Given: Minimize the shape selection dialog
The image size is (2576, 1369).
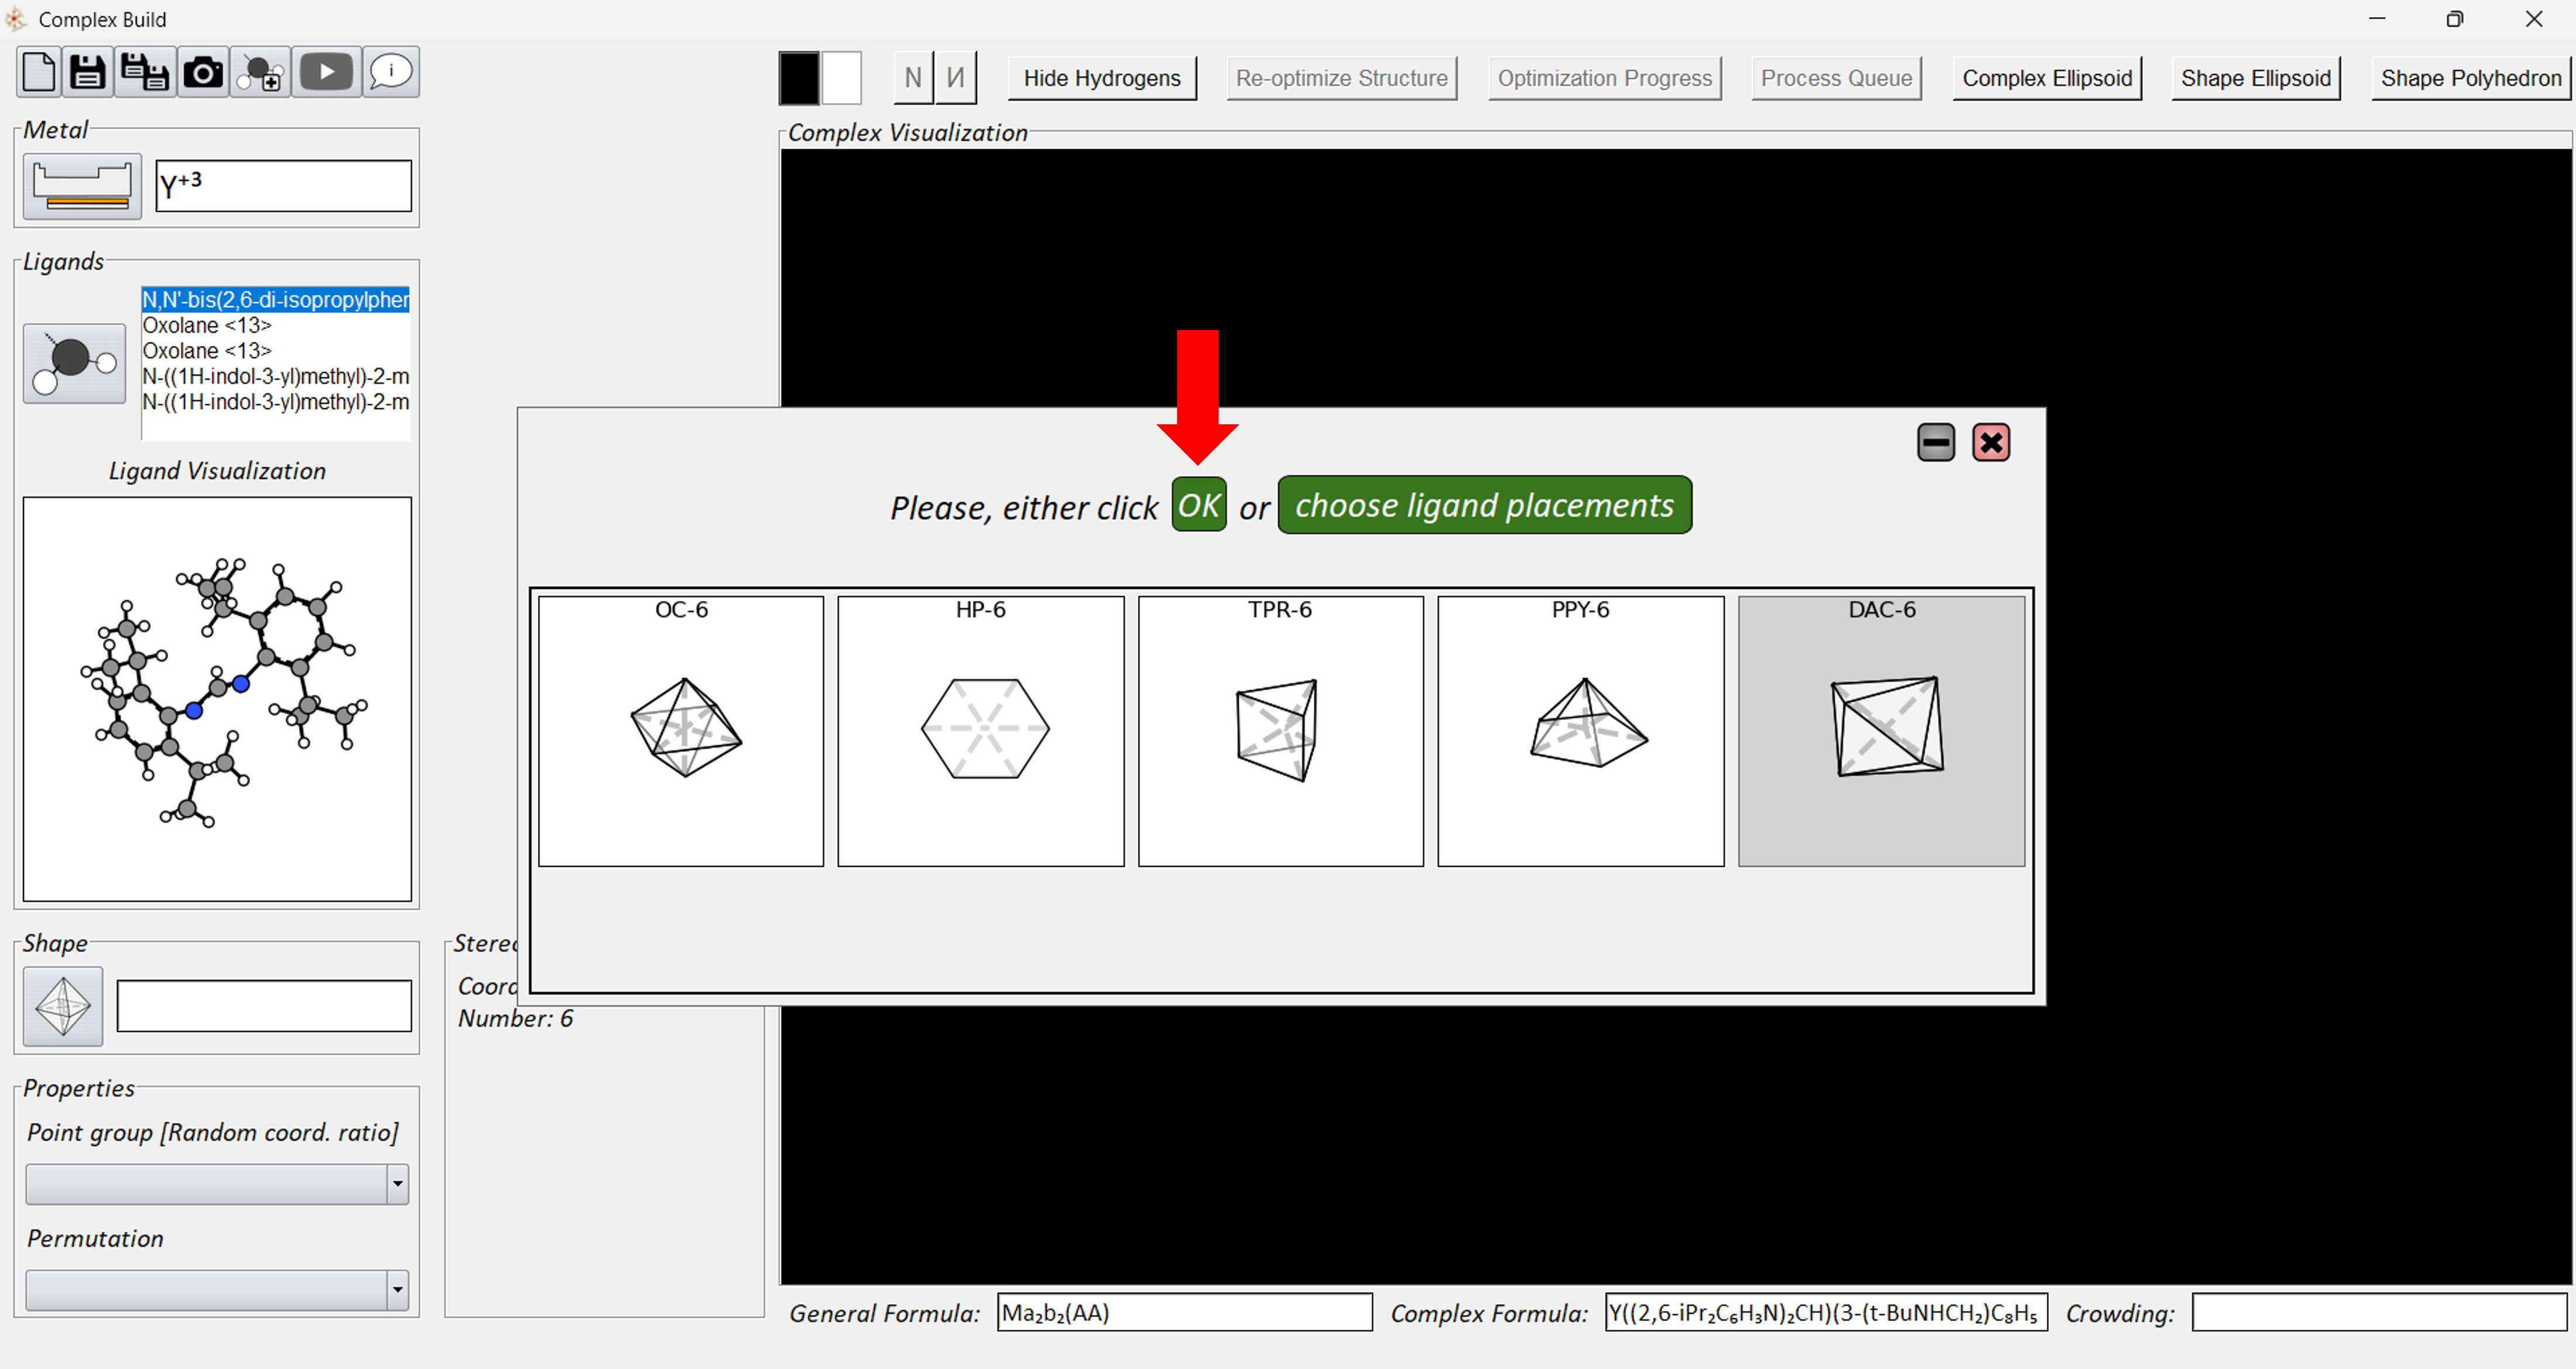Looking at the screenshot, I should [x=1935, y=442].
